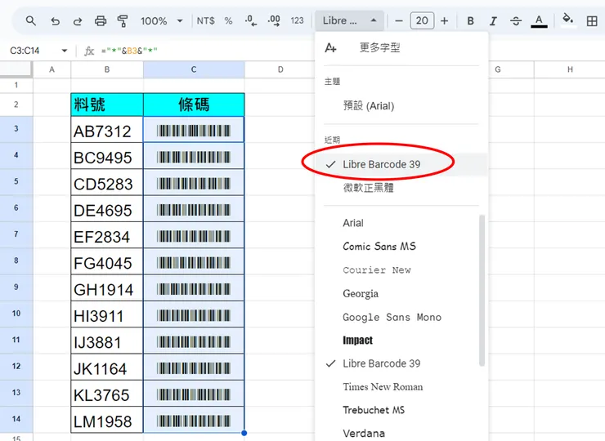Increase decimal places
605x441 pixels.
274,20
